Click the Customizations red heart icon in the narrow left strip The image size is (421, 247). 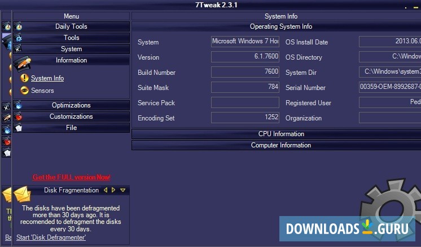[x=6, y=141]
